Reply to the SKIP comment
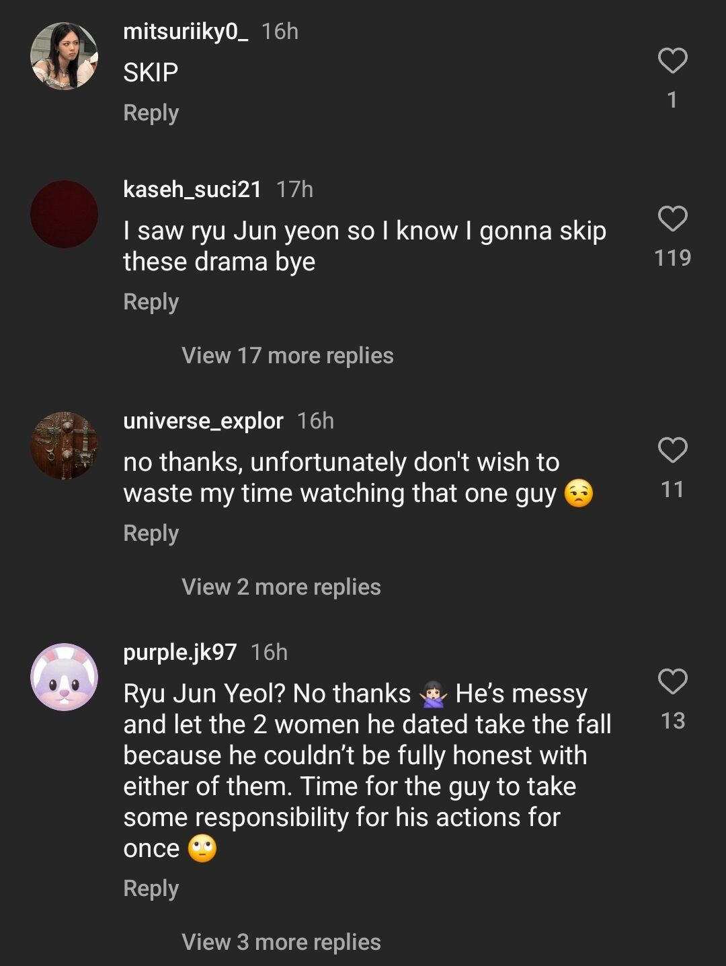726x966 pixels. (151, 113)
